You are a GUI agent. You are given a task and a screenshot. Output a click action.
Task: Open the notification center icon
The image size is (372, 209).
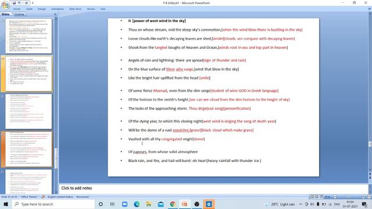point(364,204)
